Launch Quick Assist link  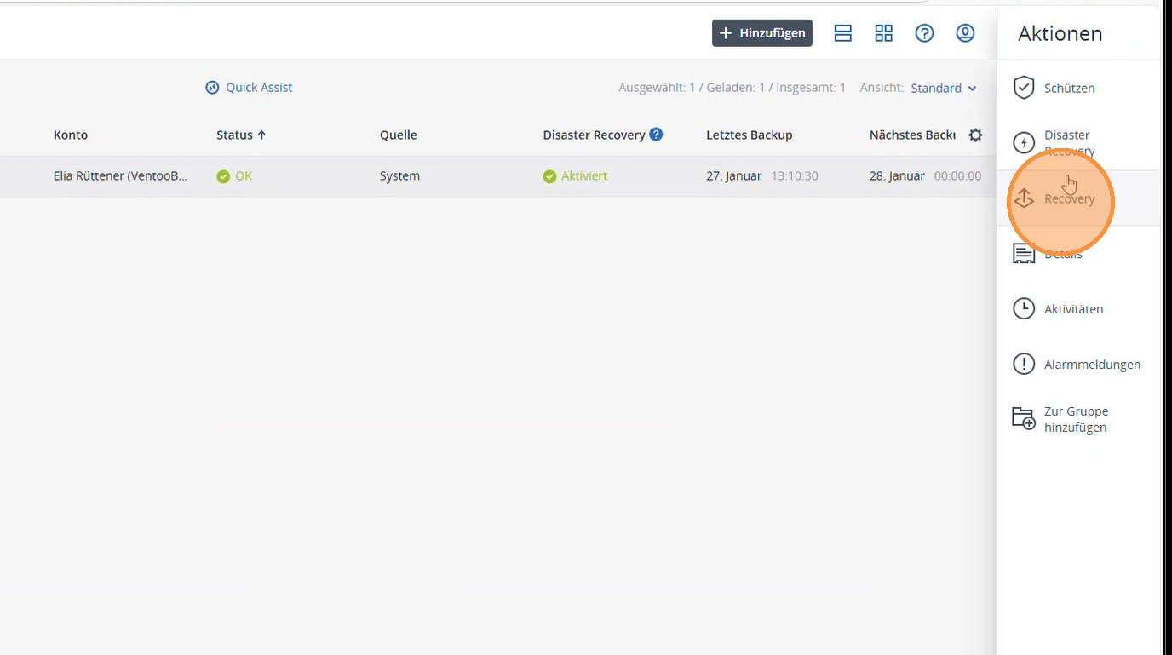click(x=249, y=88)
